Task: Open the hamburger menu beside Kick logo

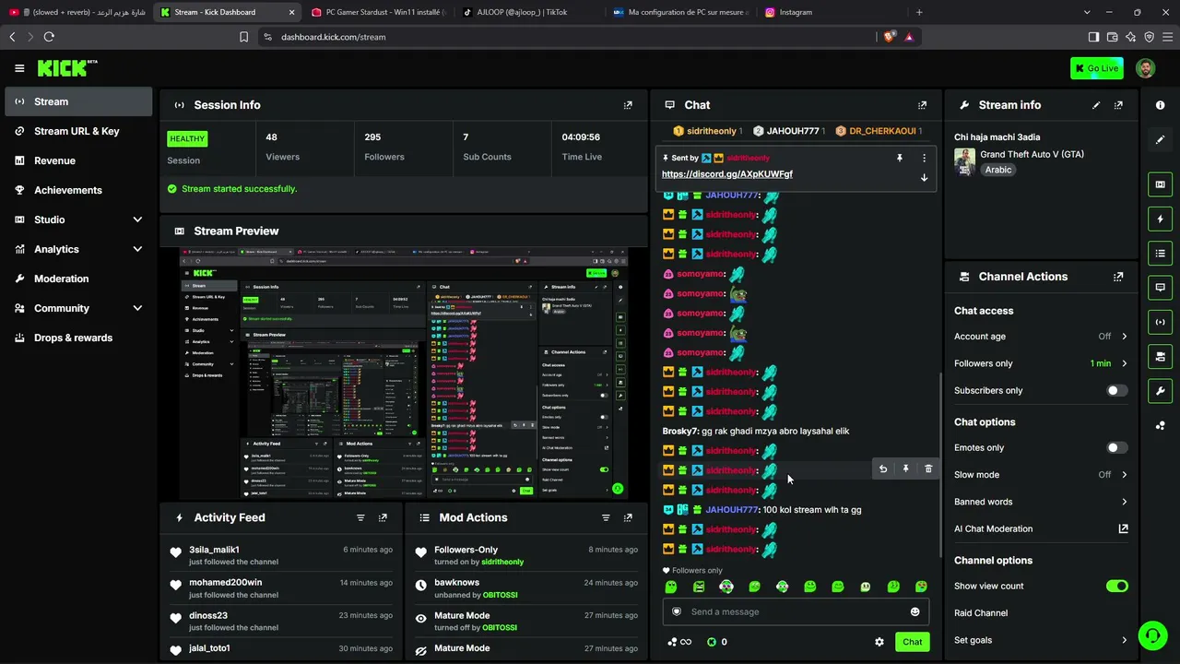Action: [19, 68]
